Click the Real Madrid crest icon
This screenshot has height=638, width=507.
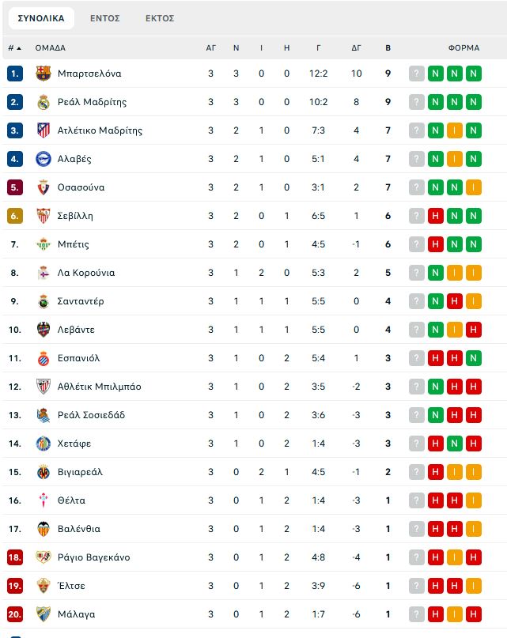pos(44,102)
